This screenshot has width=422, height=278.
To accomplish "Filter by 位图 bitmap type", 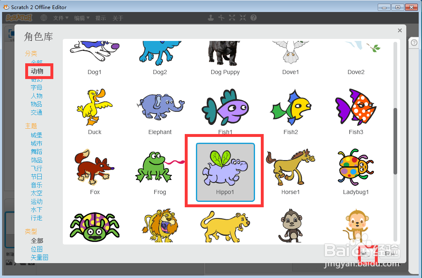I will pos(36,249).
